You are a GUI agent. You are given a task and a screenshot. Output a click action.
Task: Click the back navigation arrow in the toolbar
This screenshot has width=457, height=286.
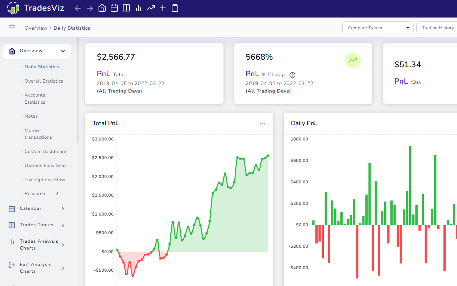[77, 8]
